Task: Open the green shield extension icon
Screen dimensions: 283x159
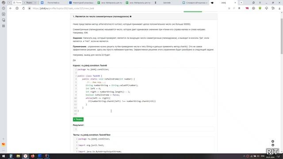Action: pyautogui.click(x=260, y=8)
